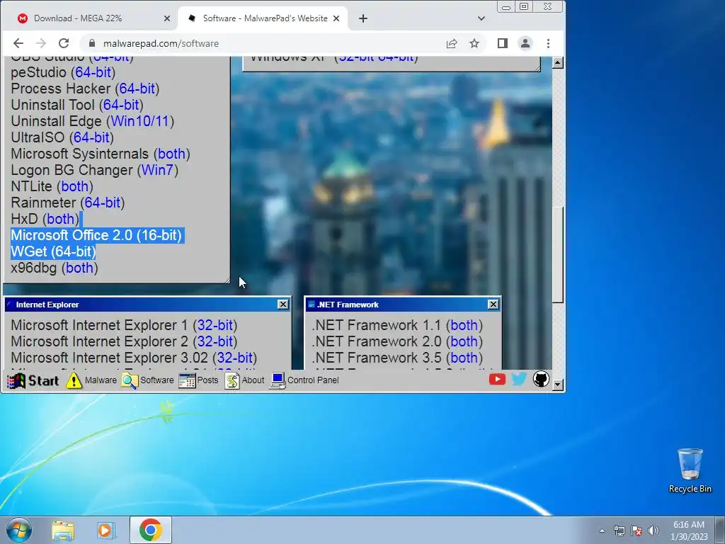This screenshot has height=544, width=725.
Task: Open Posts calendar item in site taskbar
Action: tap(198, 380)
